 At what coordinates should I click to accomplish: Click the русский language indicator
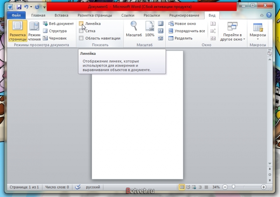point(93,187)
